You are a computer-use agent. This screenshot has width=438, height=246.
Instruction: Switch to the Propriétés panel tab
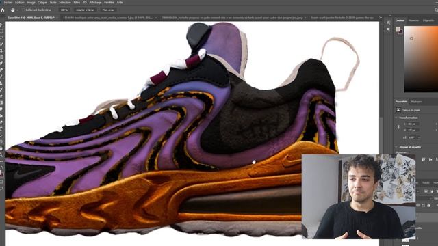(x=401, y=102)
